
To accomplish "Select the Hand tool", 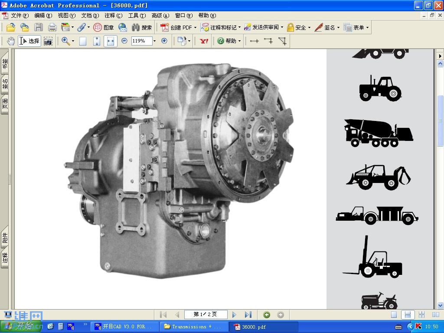I will point(11,41).
